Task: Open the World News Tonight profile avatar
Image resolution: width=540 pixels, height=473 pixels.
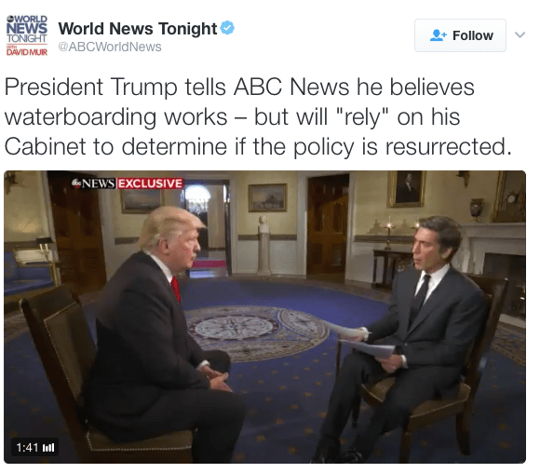Action: tap(26, 35)
